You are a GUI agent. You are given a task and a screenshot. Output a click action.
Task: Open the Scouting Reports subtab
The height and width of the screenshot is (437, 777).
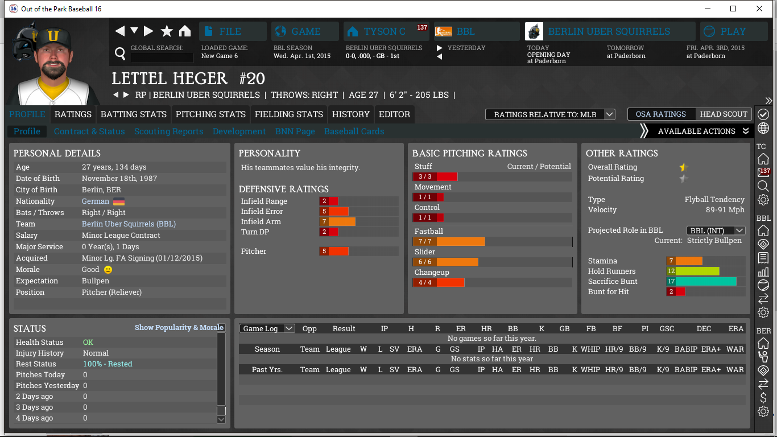[x=168, y=131]
